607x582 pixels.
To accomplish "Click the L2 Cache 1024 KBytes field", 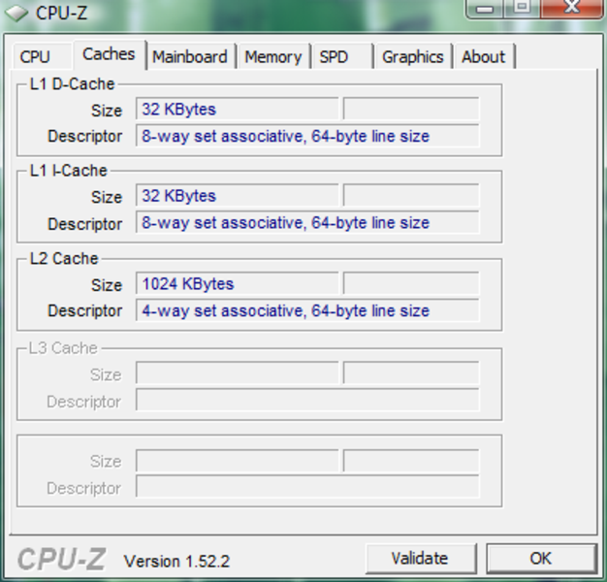I will point(238,284).
